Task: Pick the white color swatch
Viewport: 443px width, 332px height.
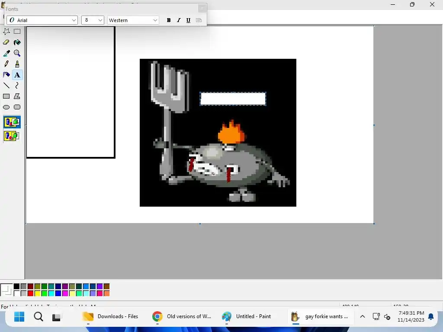Action: tap(17, 294)
